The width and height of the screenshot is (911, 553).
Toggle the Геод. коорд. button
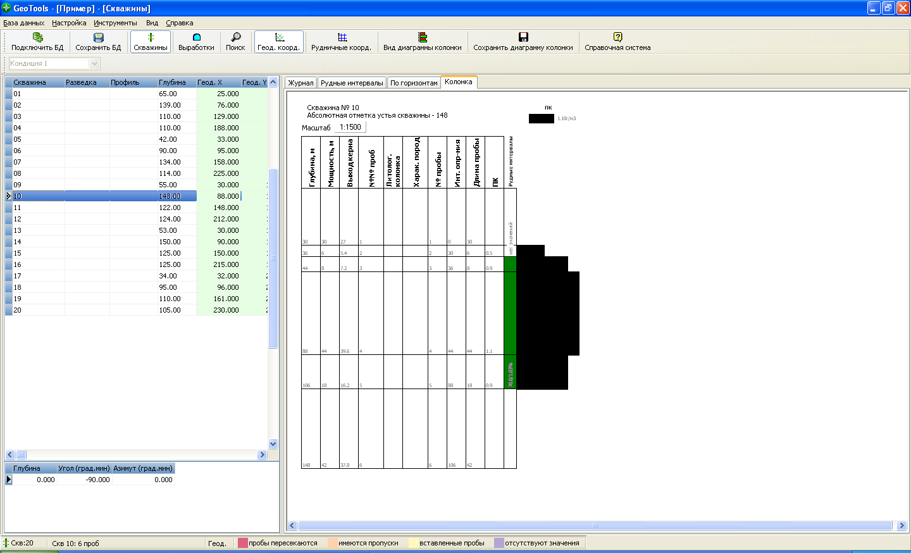click(x=278, y=42)
